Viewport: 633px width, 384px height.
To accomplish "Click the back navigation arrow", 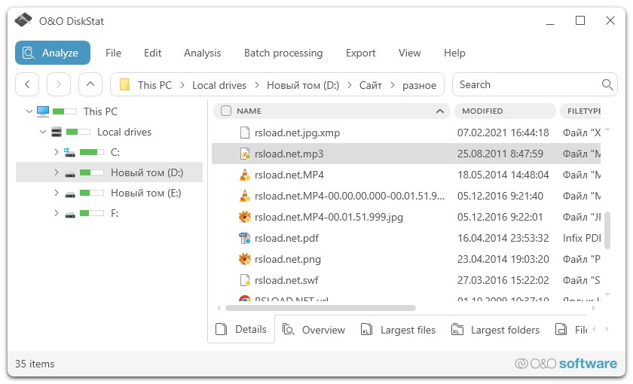I will click(27, 84).
